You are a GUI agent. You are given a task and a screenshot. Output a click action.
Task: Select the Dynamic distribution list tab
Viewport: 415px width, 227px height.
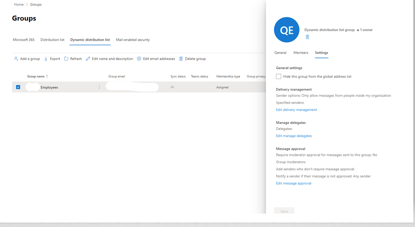point(90,40)
